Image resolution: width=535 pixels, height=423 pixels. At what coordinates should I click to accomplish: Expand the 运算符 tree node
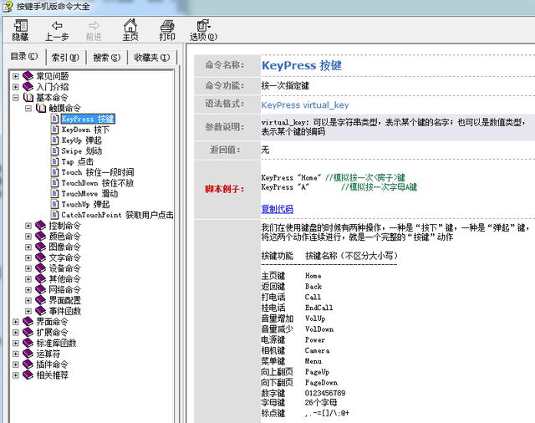[15, 354]
